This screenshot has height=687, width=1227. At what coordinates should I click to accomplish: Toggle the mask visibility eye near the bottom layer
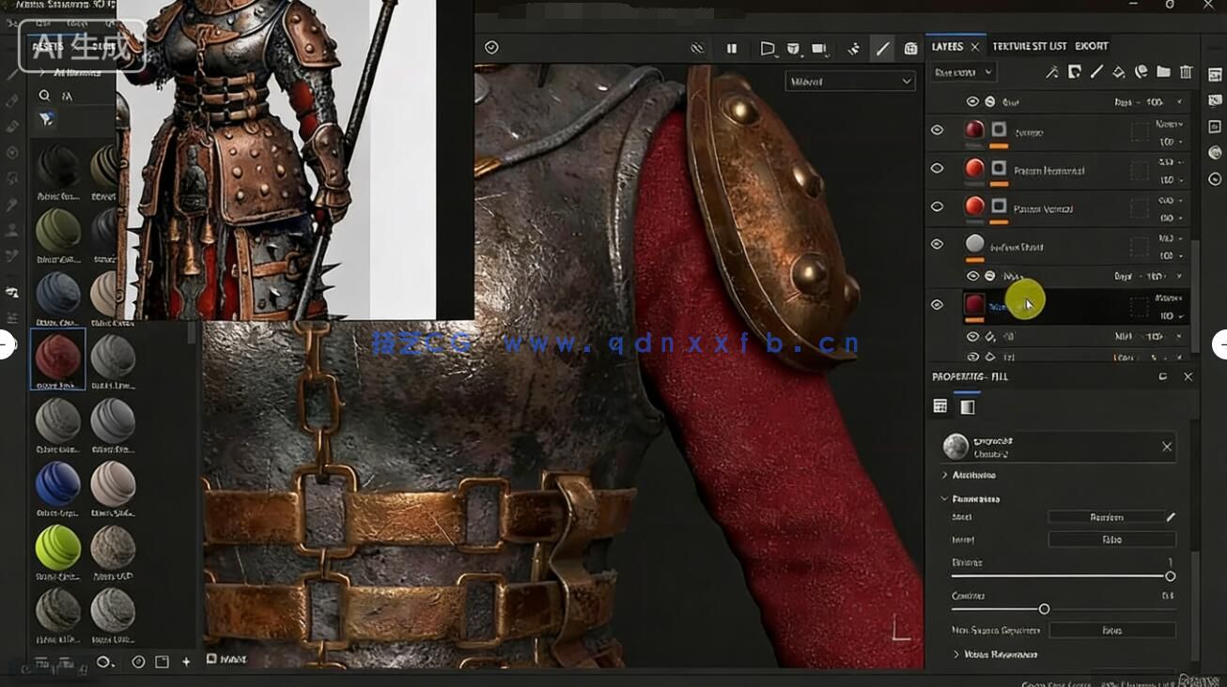pos(974,336)
